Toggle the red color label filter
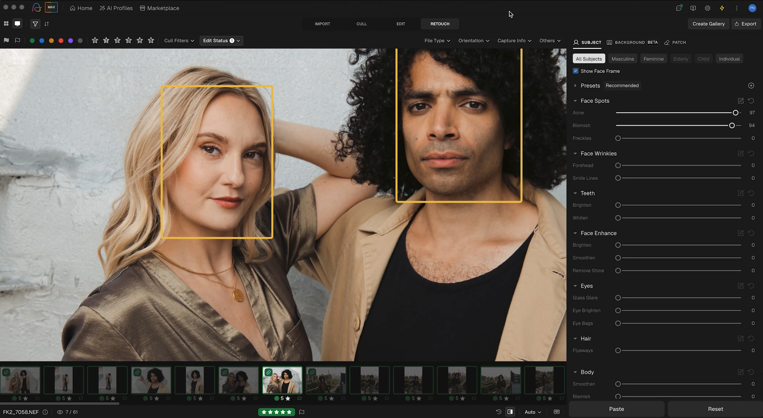Image resolution: width=763 pixels, height=418 pixels. point(61,41)
